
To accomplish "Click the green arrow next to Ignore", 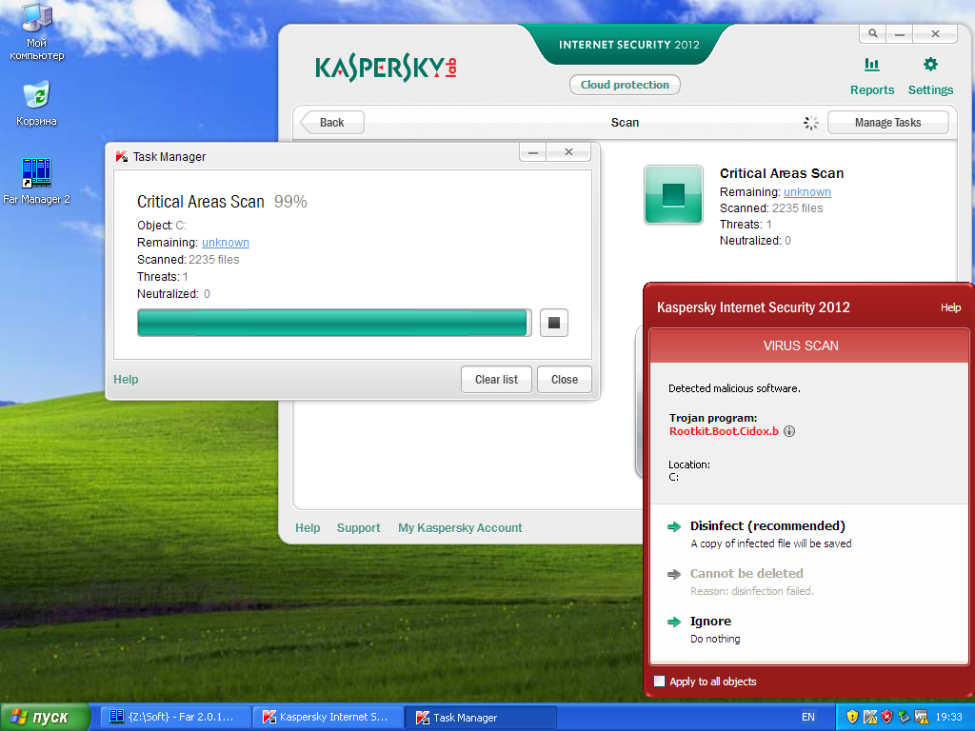I will 674,622.
